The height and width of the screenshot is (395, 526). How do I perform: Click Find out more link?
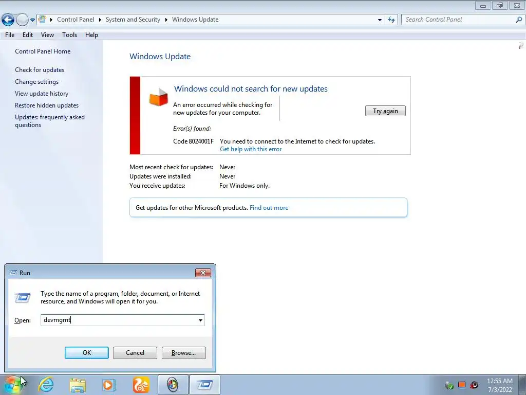point(269,208)
